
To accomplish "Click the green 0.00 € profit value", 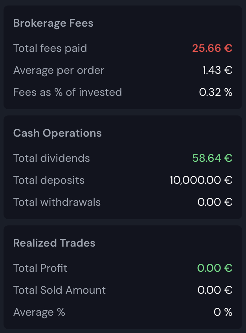I will pos(215,268).
